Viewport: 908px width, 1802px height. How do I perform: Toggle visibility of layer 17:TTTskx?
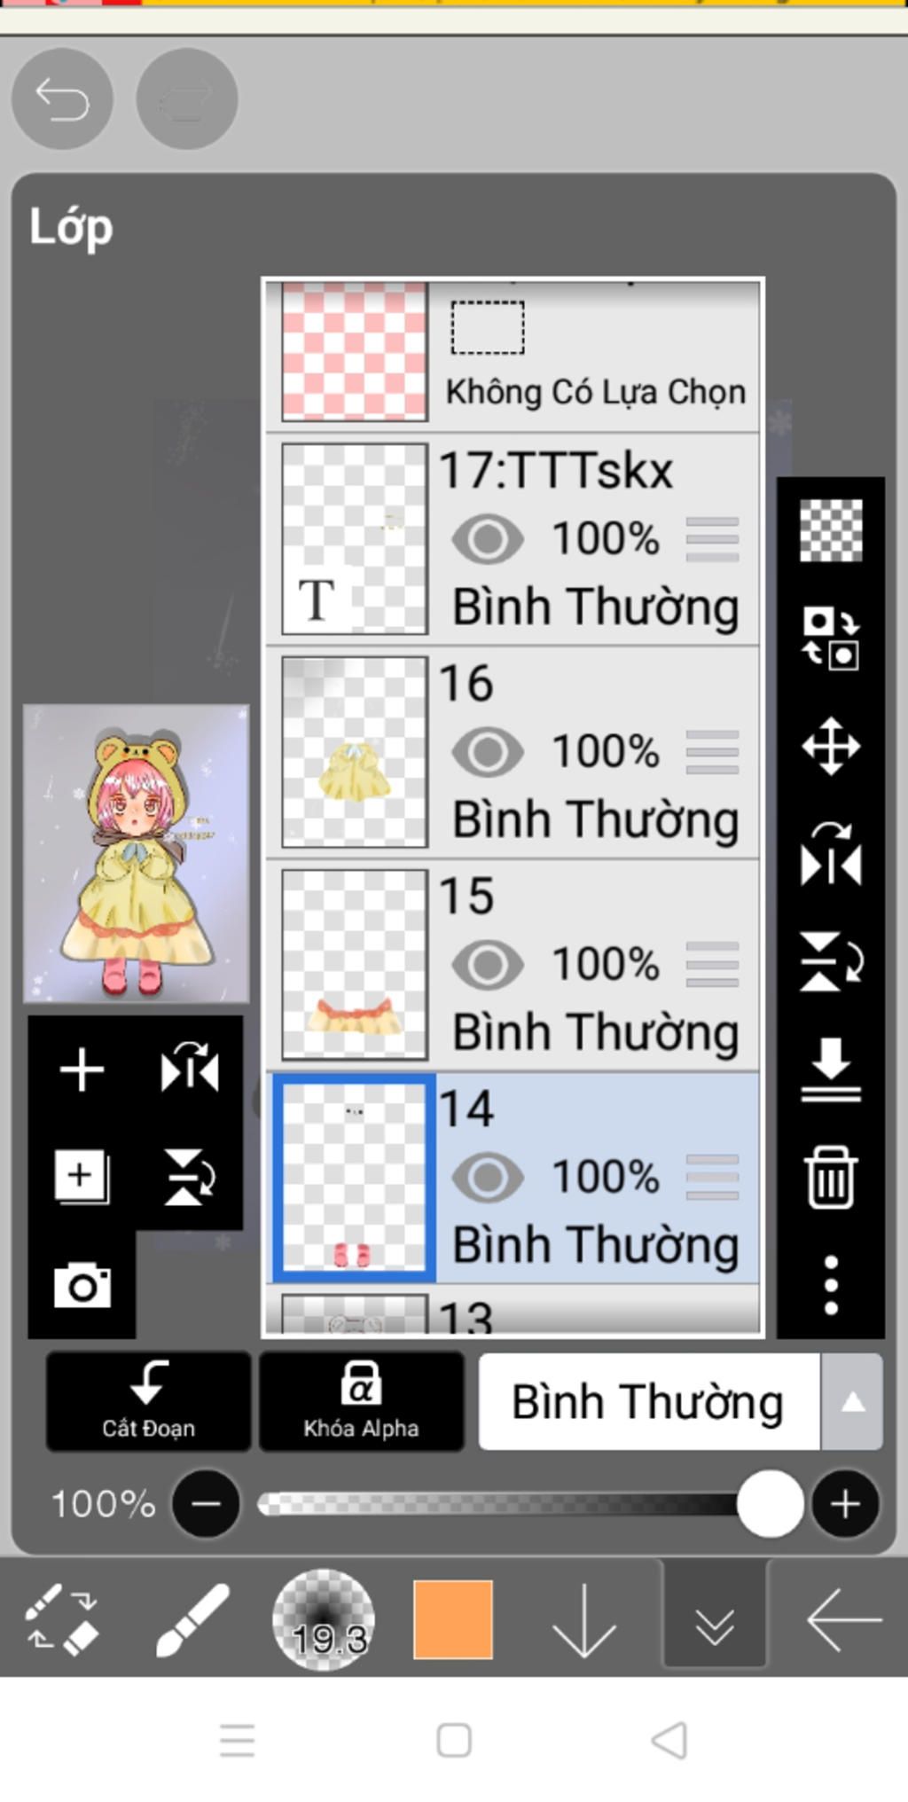pos(488,539)
